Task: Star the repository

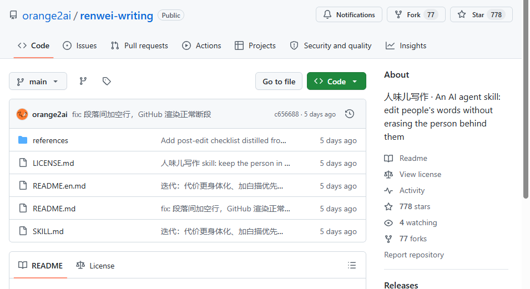Action: pos(481,14)
